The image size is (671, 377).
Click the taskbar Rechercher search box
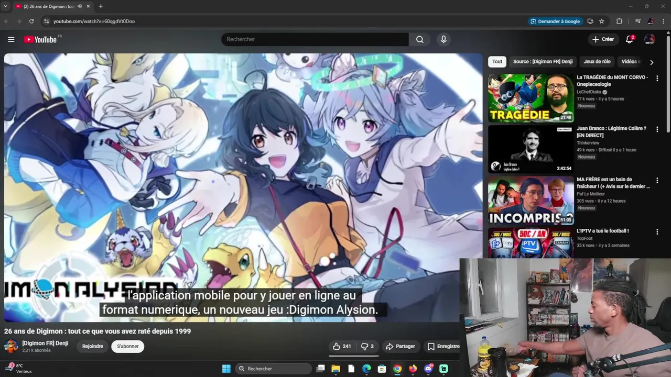tap(273, 369)
